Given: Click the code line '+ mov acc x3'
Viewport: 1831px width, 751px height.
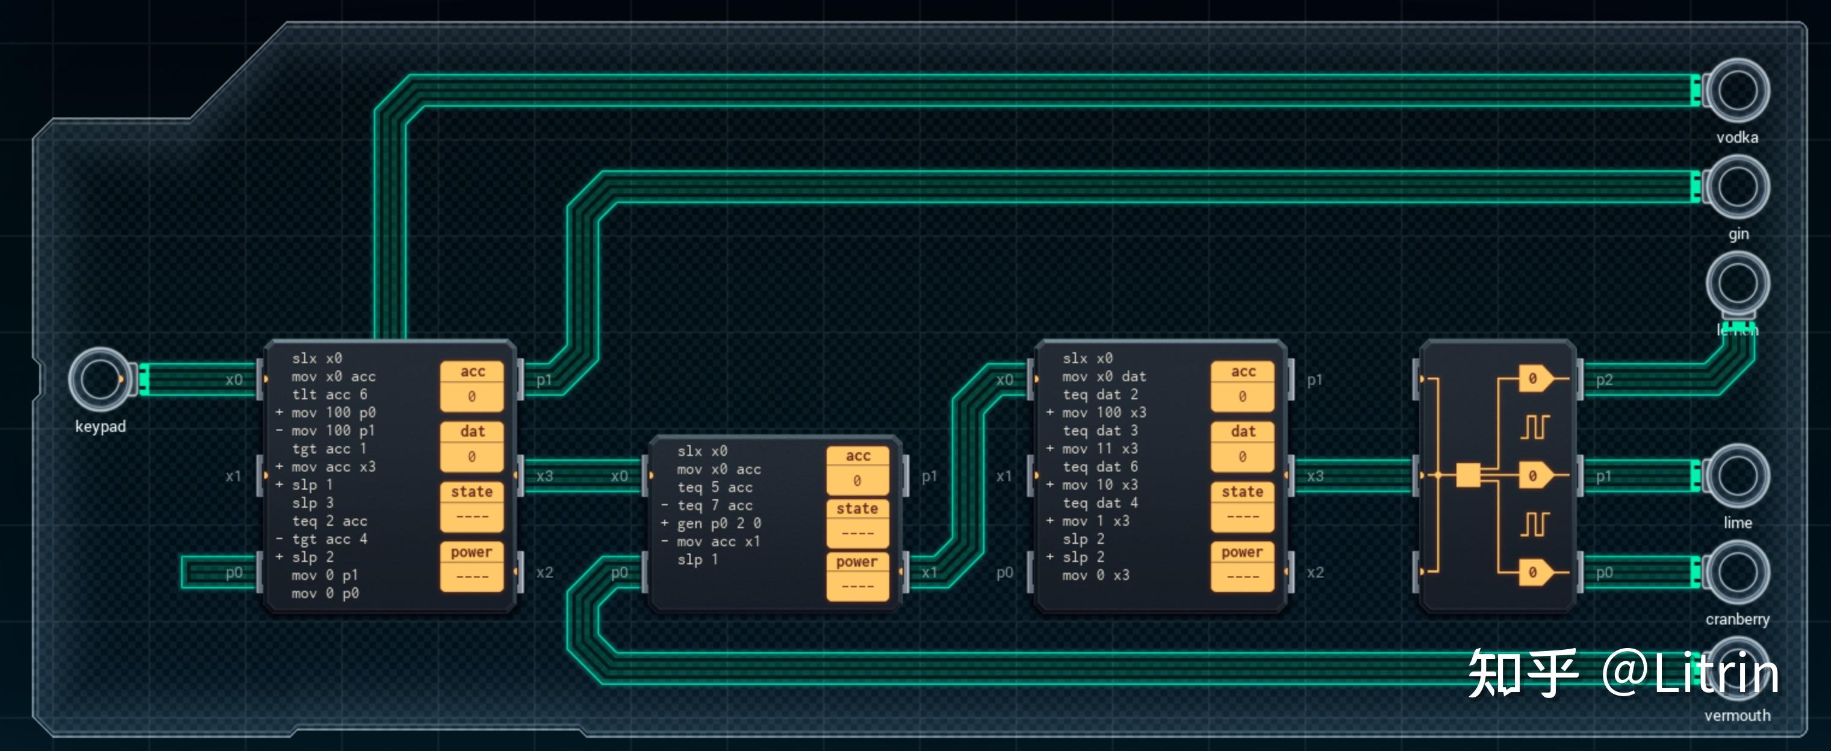Looking at the screenshot, I should 326,467.
